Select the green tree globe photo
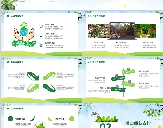 pos(145,31)
